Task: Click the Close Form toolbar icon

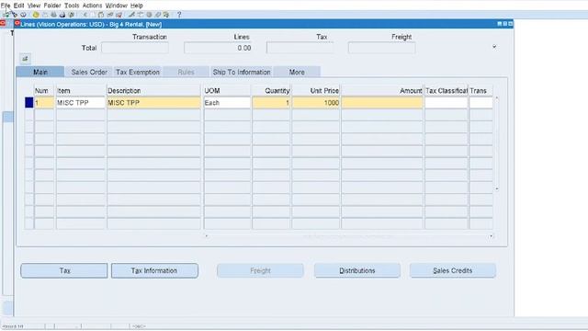Action: 72,15
